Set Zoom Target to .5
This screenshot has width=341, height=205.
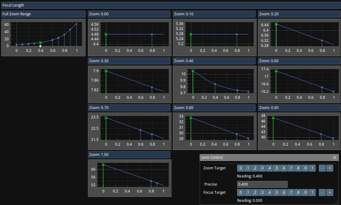[x=276, y=168]
